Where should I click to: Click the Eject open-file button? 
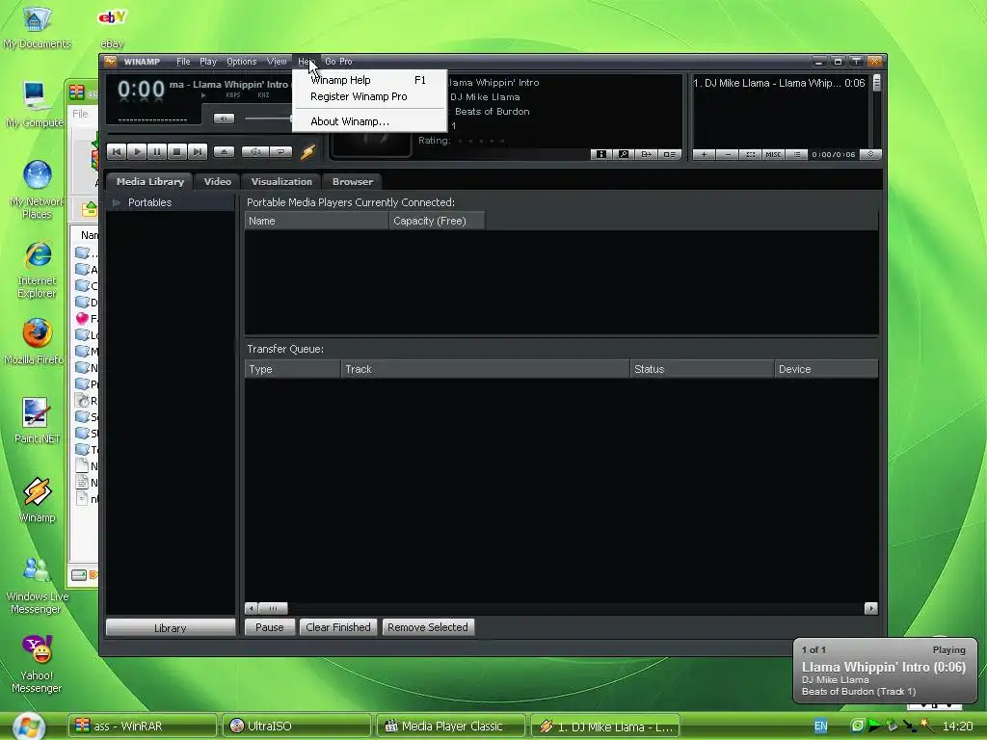(224, 151)
